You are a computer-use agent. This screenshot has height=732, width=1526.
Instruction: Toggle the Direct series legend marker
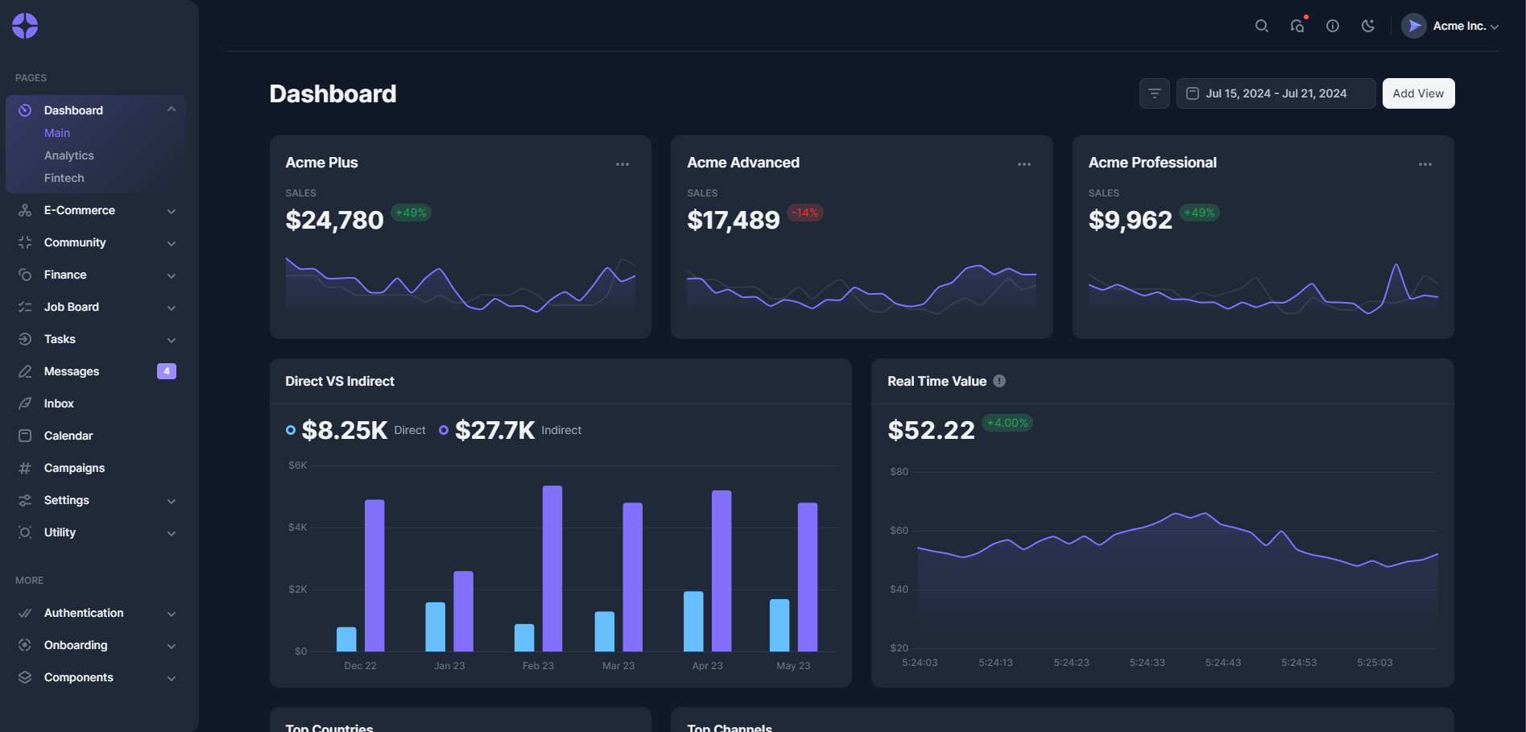pos(290,430)
